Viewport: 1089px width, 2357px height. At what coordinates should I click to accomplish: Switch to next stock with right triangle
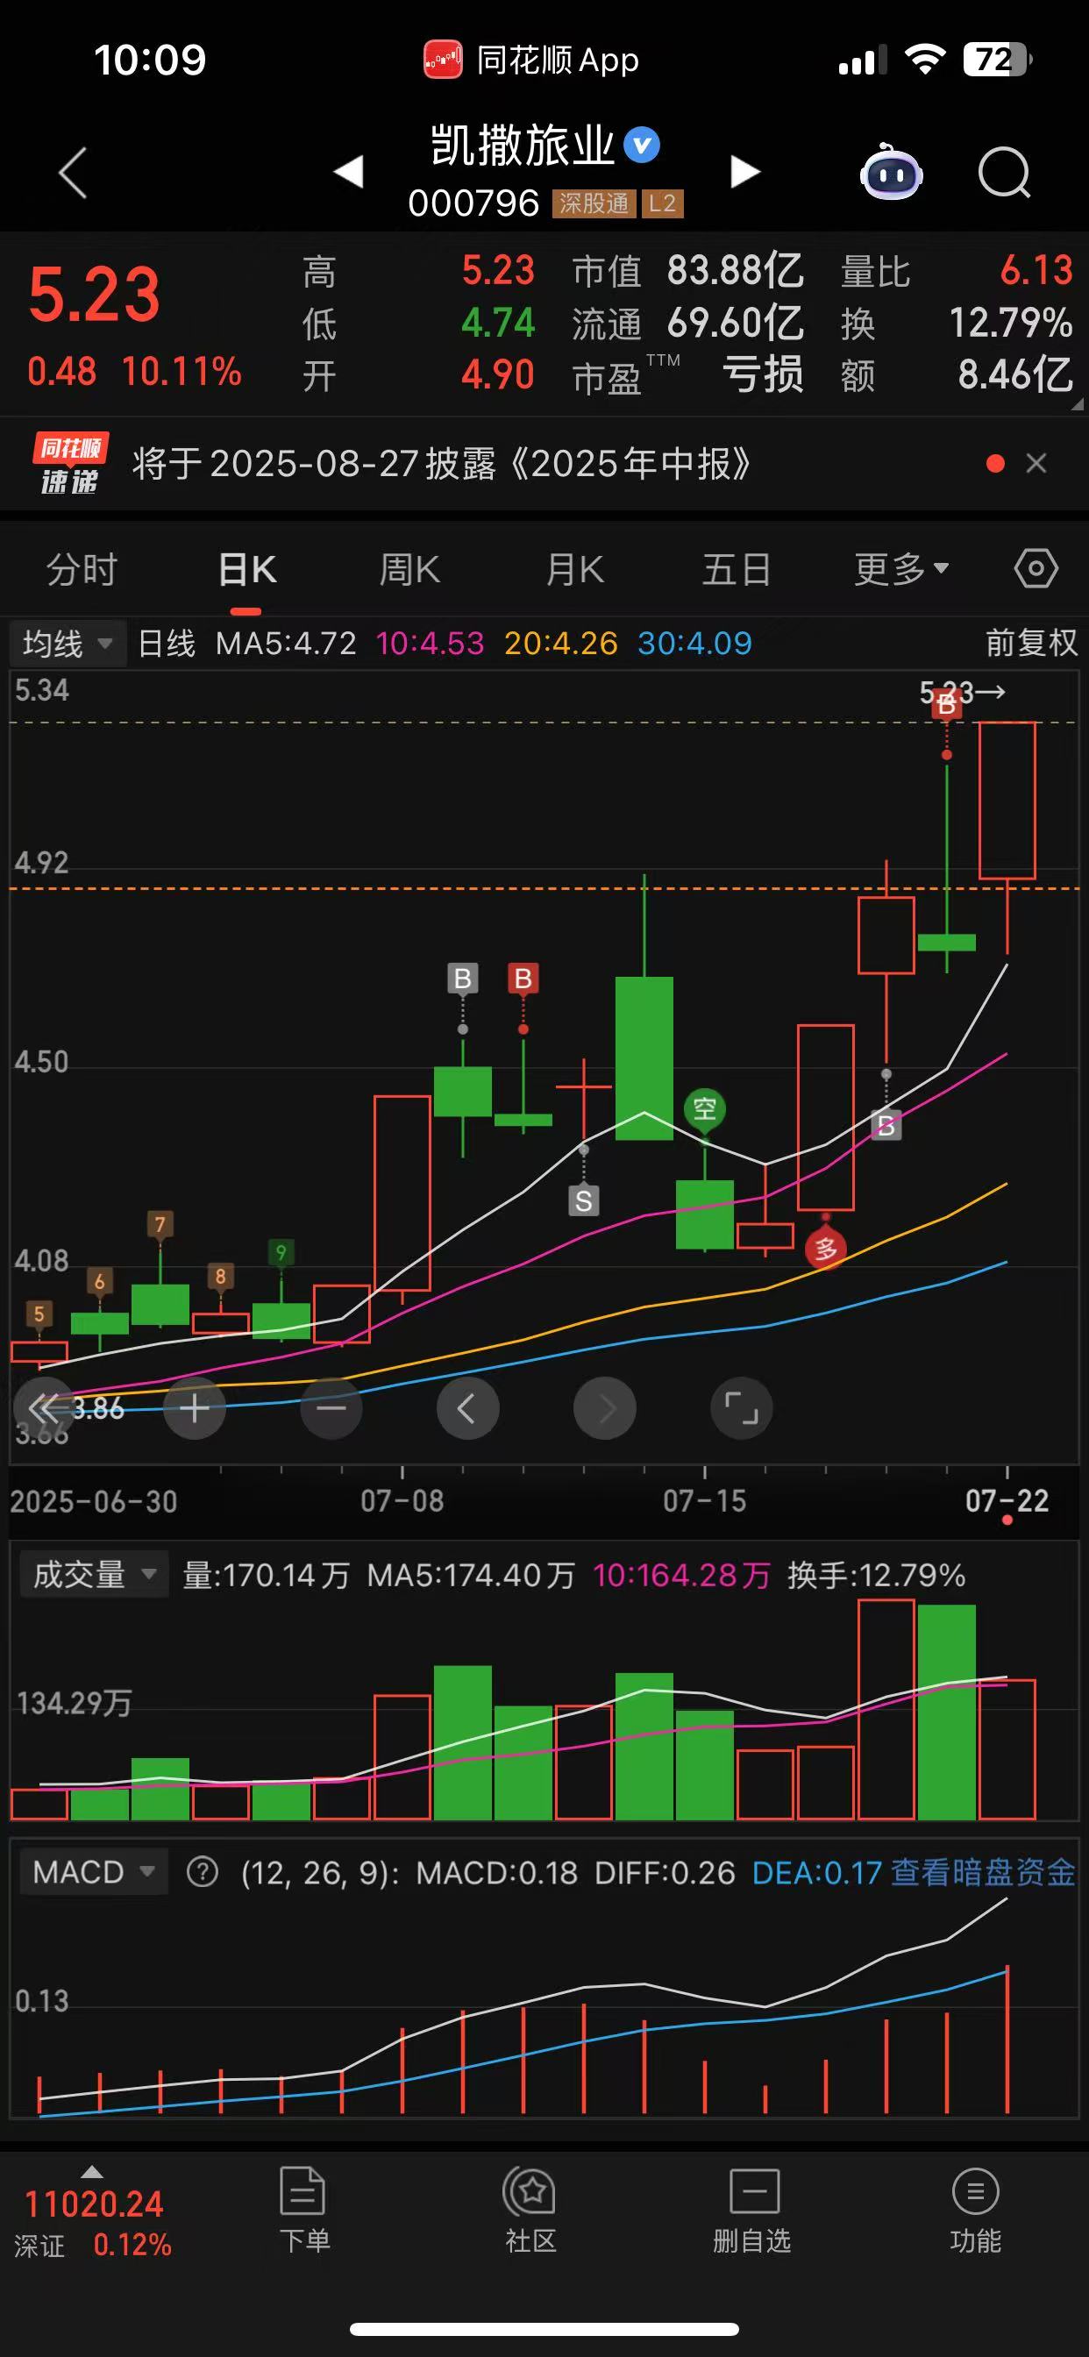745,171
